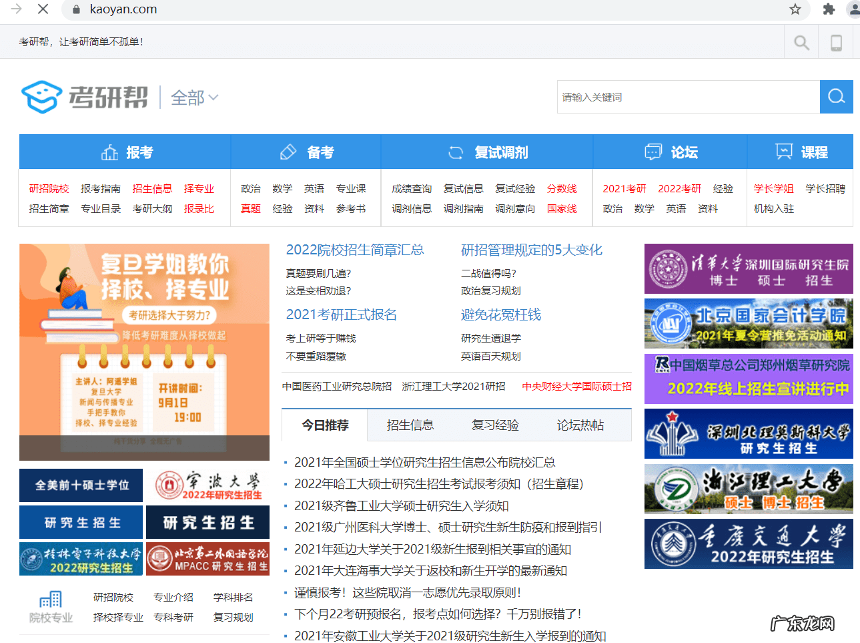Bookmark the page with the star icon
This screenshot has height=643, width=860.
click(x=794, y=10)
